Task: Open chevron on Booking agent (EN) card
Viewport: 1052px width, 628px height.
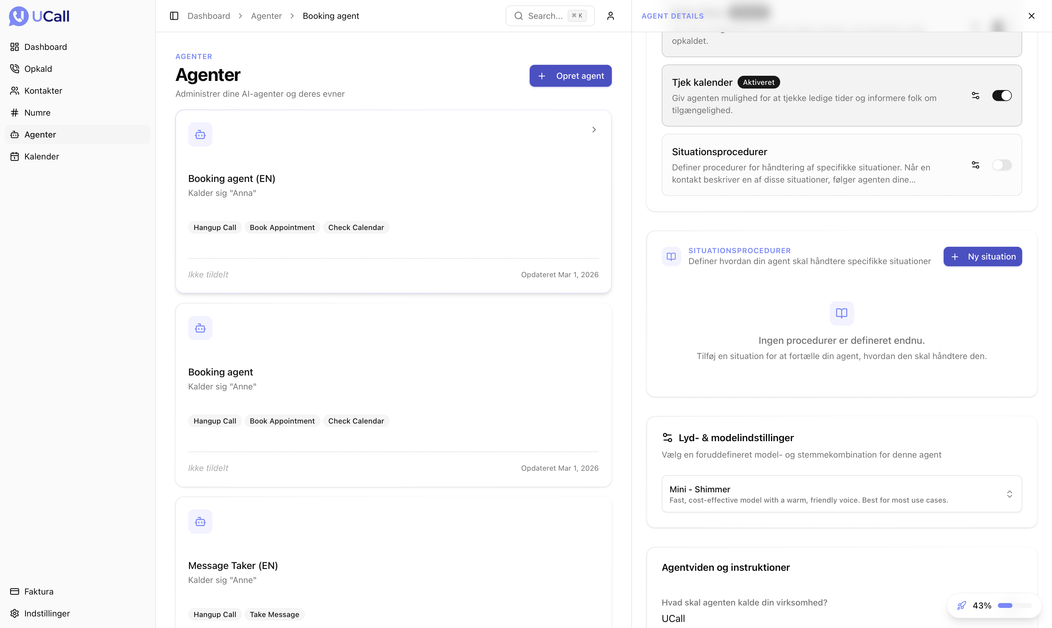Action: 594,130
